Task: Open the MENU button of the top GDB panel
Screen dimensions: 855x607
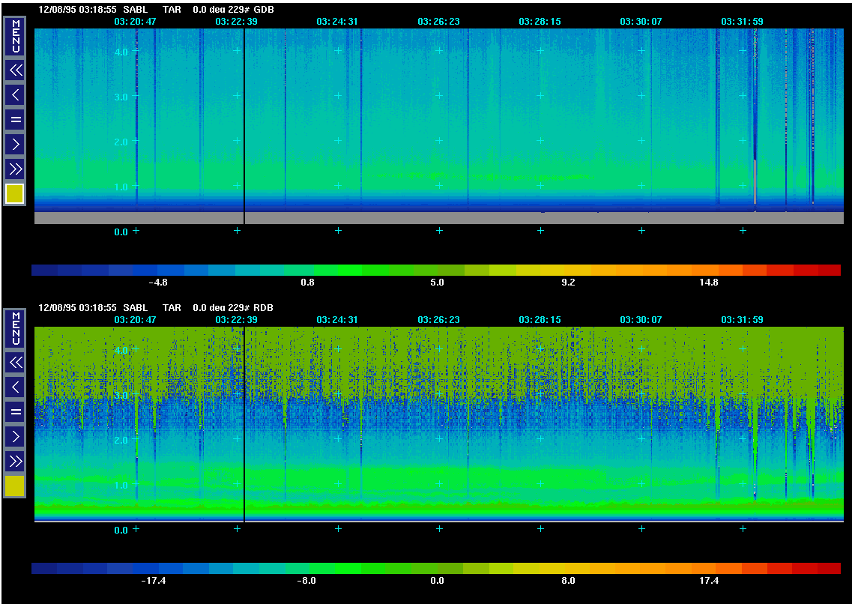Action: point(15,36)
